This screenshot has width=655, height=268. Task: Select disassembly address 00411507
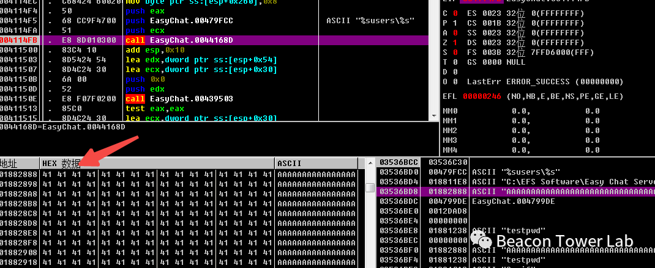point(19,70)
